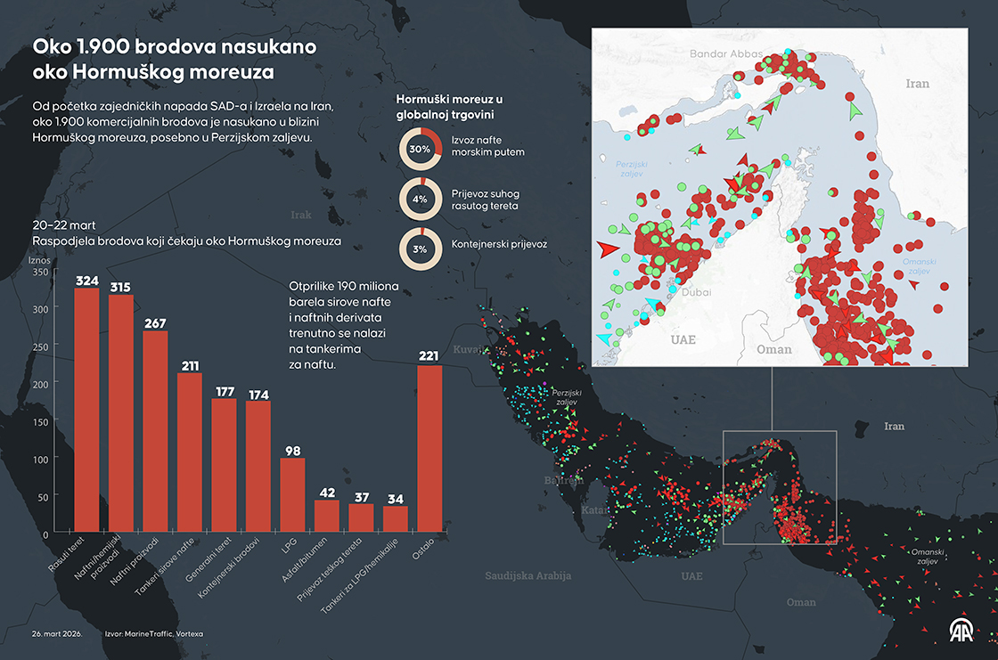Click the Saudijska Arabija map label
Viewport: 998px width, 660px height.
click(x=528, y=576)
